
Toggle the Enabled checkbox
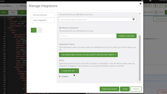coord(60,77)
